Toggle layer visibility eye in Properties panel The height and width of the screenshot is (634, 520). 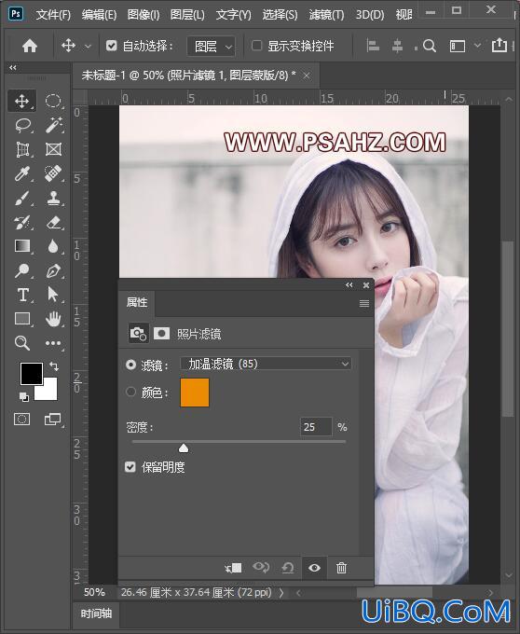[314, 568]
